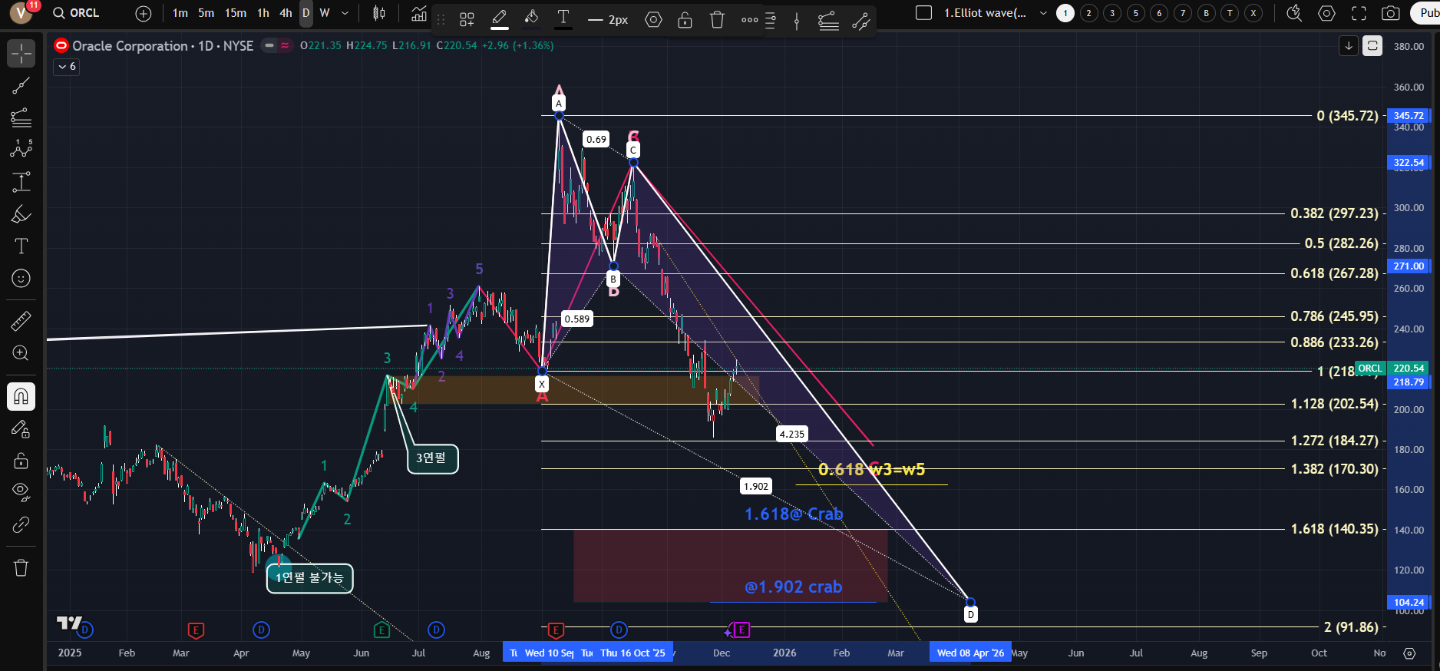Open the indicators menu

point(418,13)
